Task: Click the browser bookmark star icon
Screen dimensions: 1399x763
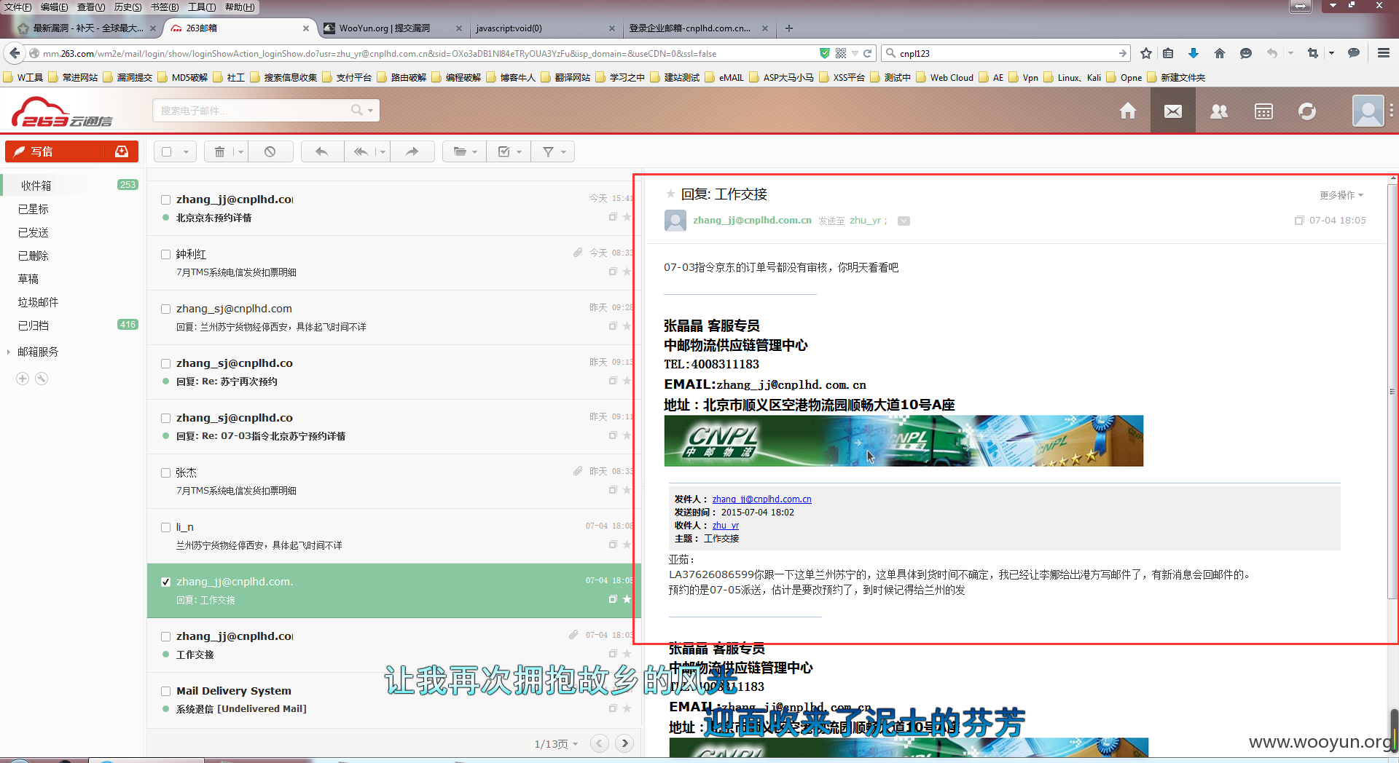Action: coord(1146,53)
